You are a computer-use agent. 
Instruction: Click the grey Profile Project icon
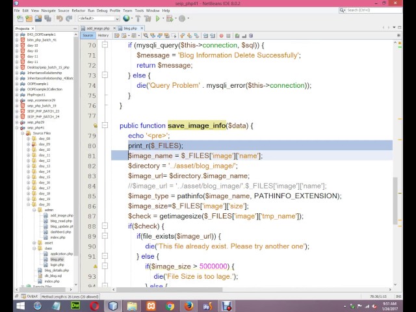pyautogui.click(x=182, y=19)
